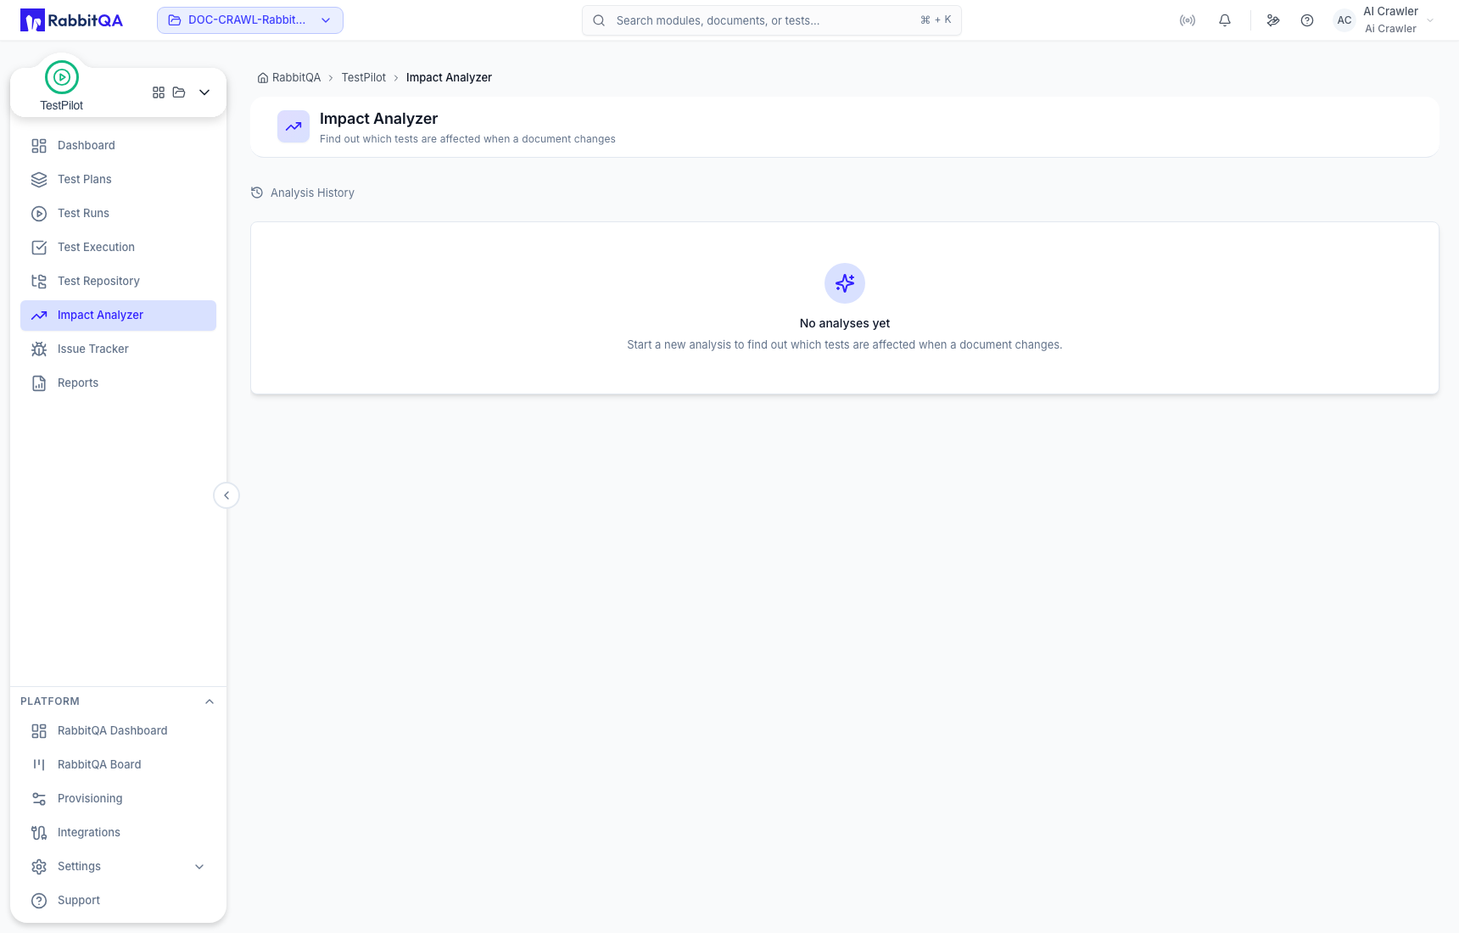Click the sliders icon in the header
Image resolution: width=1459 pixels, height=933 pixels.
point(1273,20)
